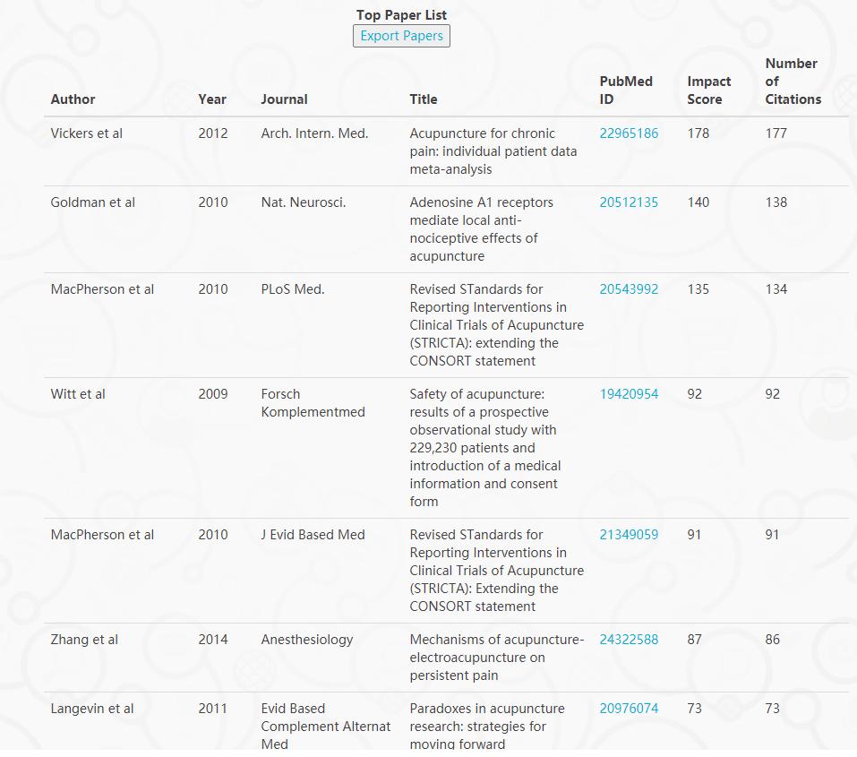857x757 pixels.
Task: Click the Top Paper List heading
Action: coord(401,15)
